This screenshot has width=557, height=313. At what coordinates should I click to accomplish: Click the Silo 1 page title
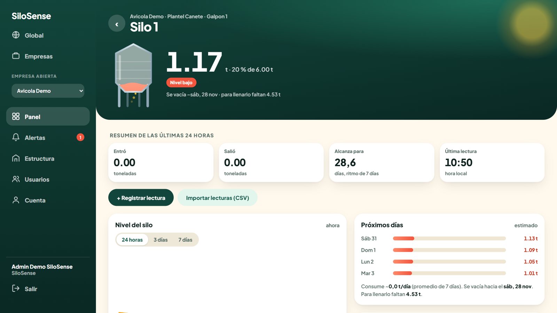(144, 27)
